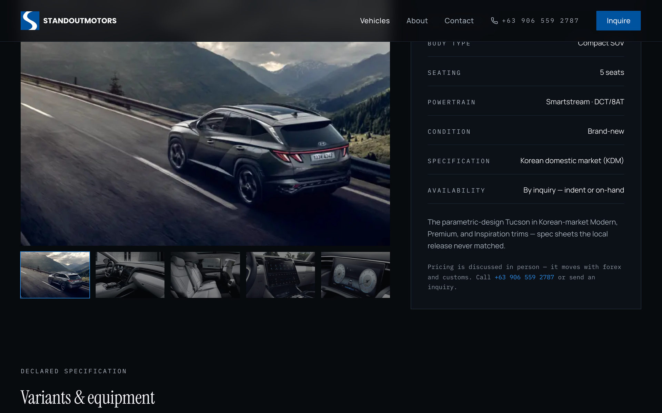Click the AVAILABILITY label
Image resolution: width=662 pixels, height=413 pixels.
point(456,191)
